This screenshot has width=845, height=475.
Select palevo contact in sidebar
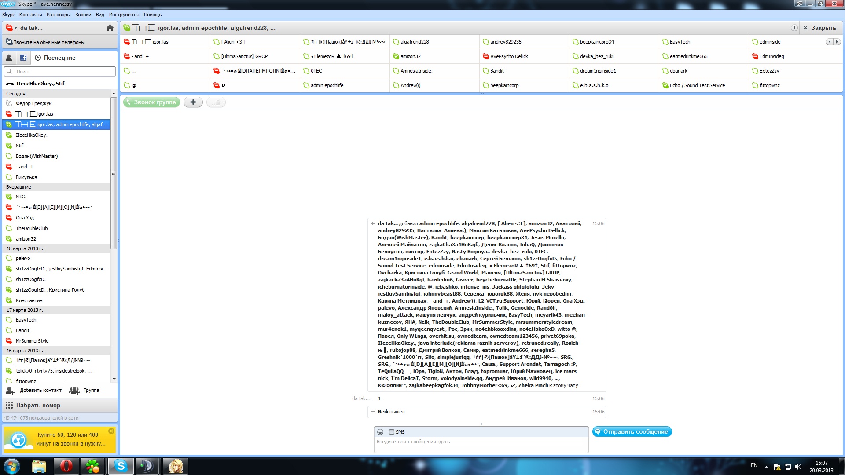(56, 258)
